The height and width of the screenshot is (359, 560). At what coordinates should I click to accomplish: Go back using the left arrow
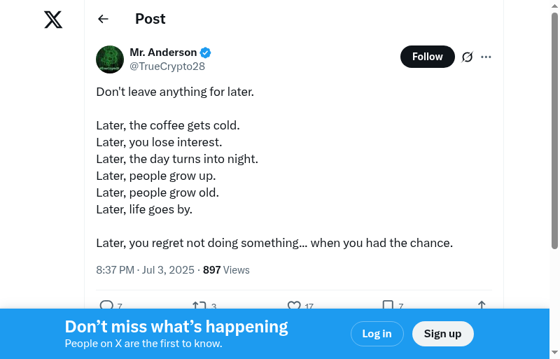point(104,19)
